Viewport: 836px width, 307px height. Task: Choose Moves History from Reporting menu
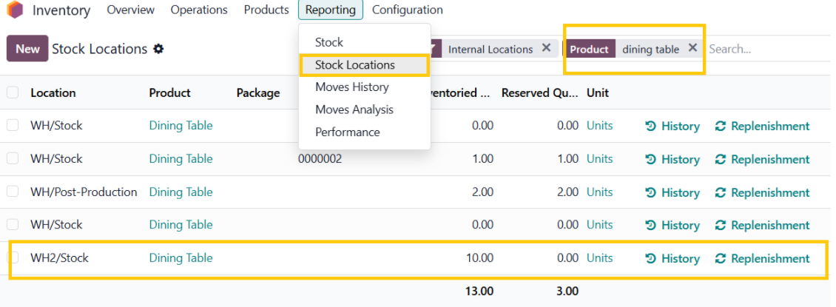[x=351, y=87]
